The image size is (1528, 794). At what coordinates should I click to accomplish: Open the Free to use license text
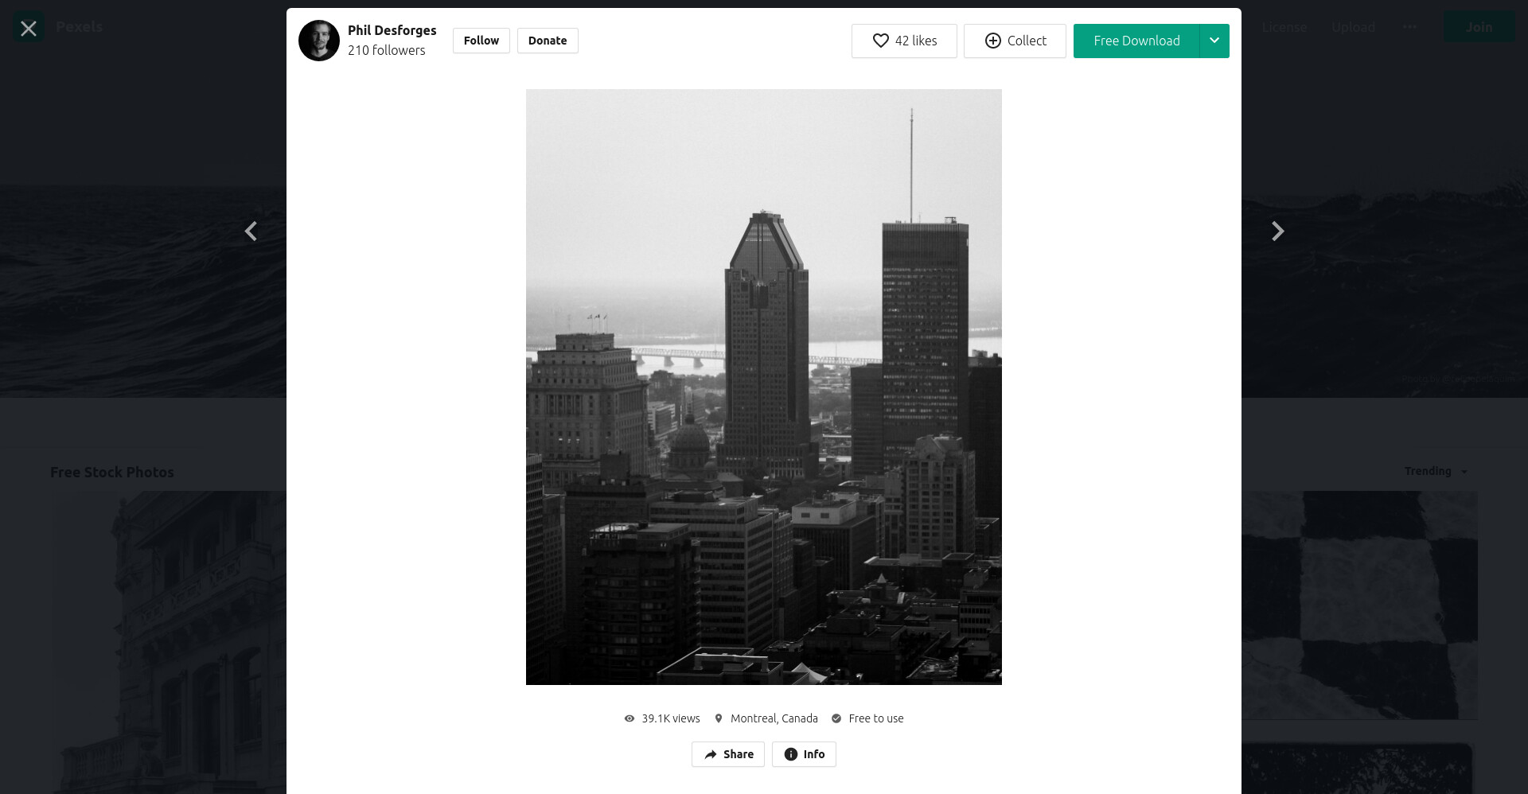click(876, 718)
